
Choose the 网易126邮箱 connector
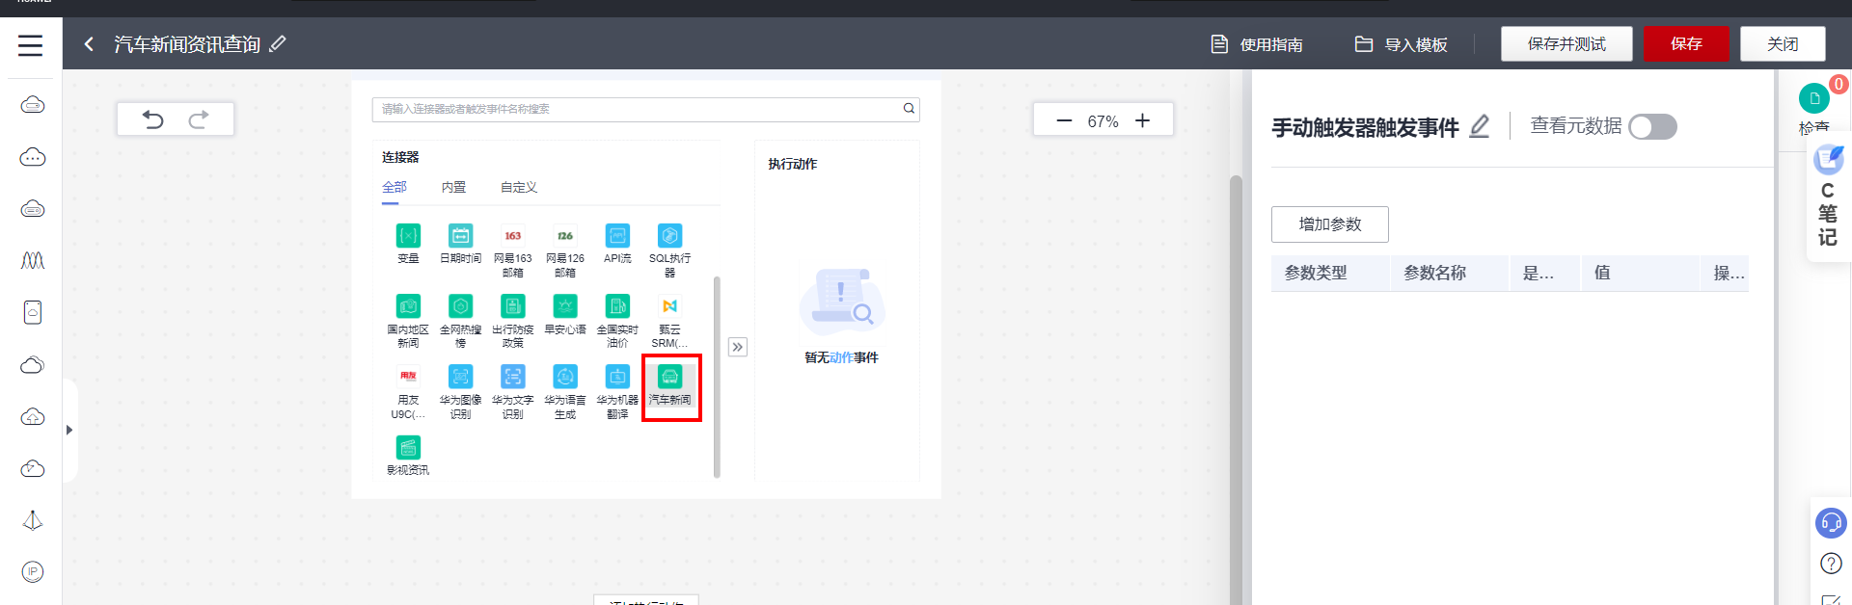pyautogui.click(x=565, y=236)
